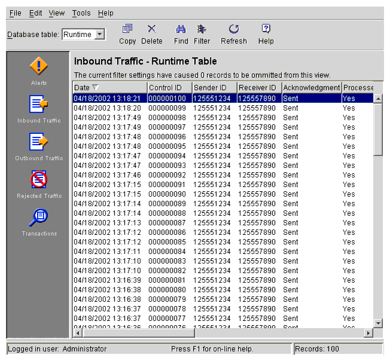Select row with Control ID 000000079
Image resolution: width=390 pixels, height=361 pixels.
pos(223,299)
